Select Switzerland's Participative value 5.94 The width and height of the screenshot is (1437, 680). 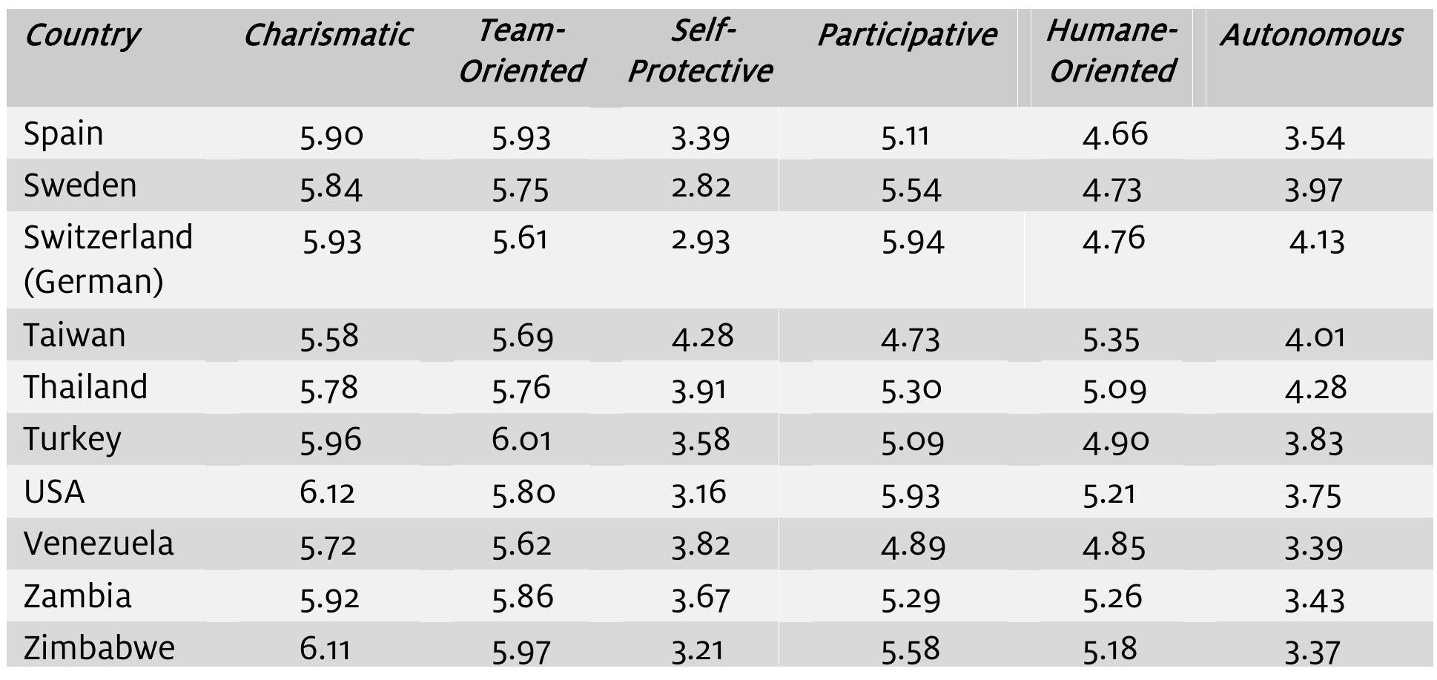pos(913,241)
